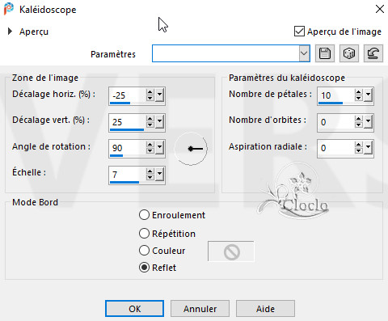The width and height of the screenshot is (388, 321).
Task: Expand the Aperçu preview panel triangle
Action: 10,32
